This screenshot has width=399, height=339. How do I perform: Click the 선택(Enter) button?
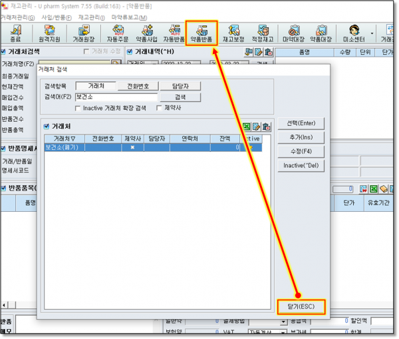click(301, 124)
